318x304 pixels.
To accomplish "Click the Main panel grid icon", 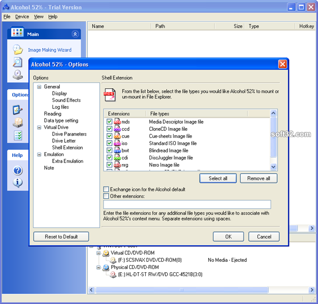I will tap(18, 32).
